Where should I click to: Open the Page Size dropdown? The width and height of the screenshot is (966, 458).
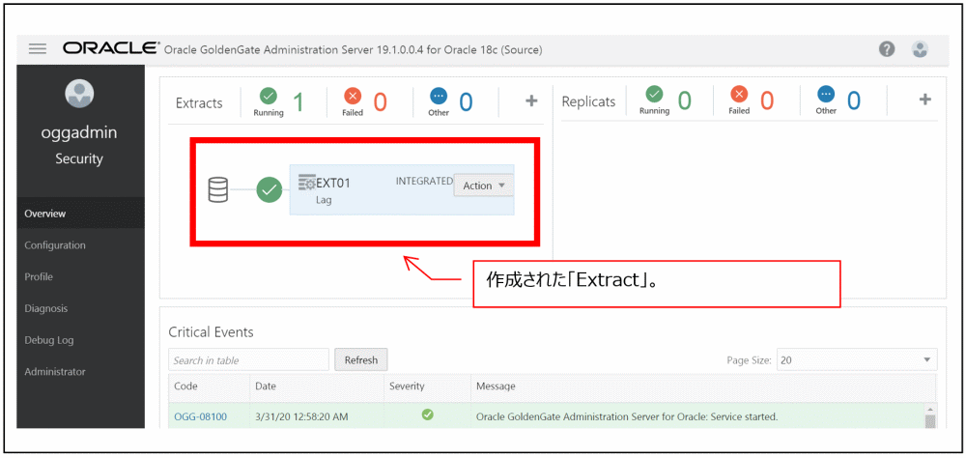click(857, 360)
